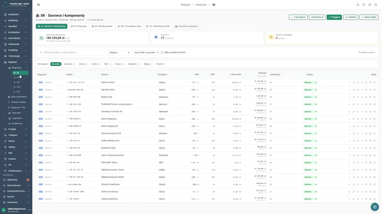
Task: Toggle the hamburger sidebar menu icon
Action: [38, 5]
